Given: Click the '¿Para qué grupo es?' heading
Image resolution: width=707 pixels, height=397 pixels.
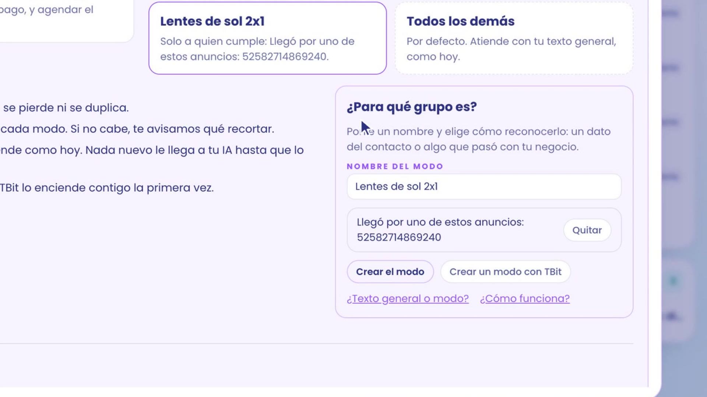Looking at the screenshot, I should 412,107.
